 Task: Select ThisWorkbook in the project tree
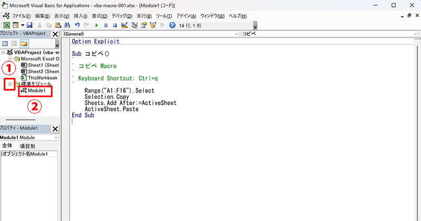[42, 78]
